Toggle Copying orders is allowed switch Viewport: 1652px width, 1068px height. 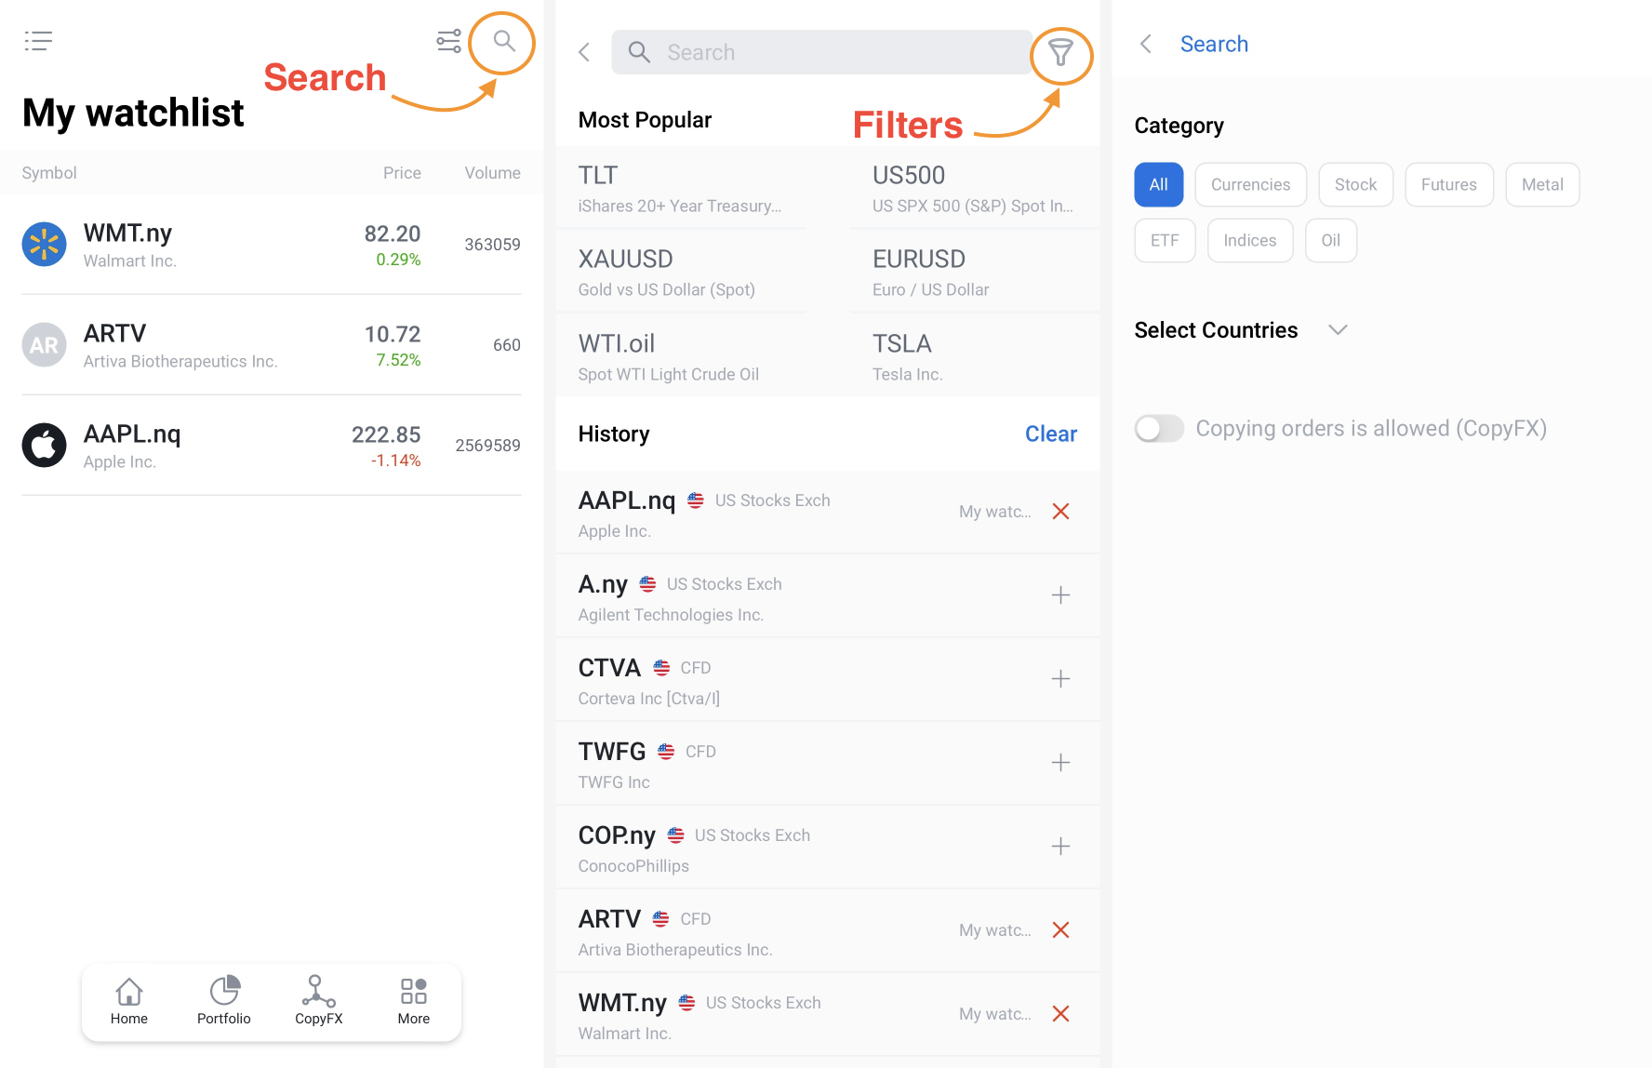[x=1159, y=428]
